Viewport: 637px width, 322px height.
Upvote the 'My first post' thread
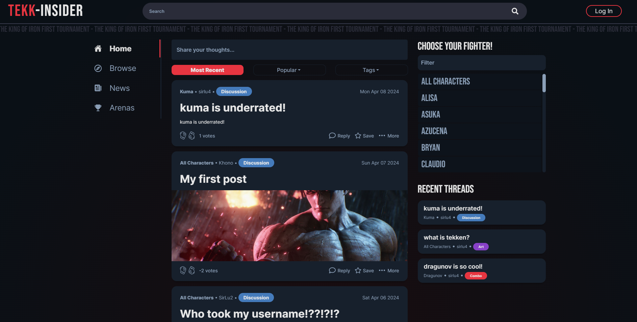point(183,270)
